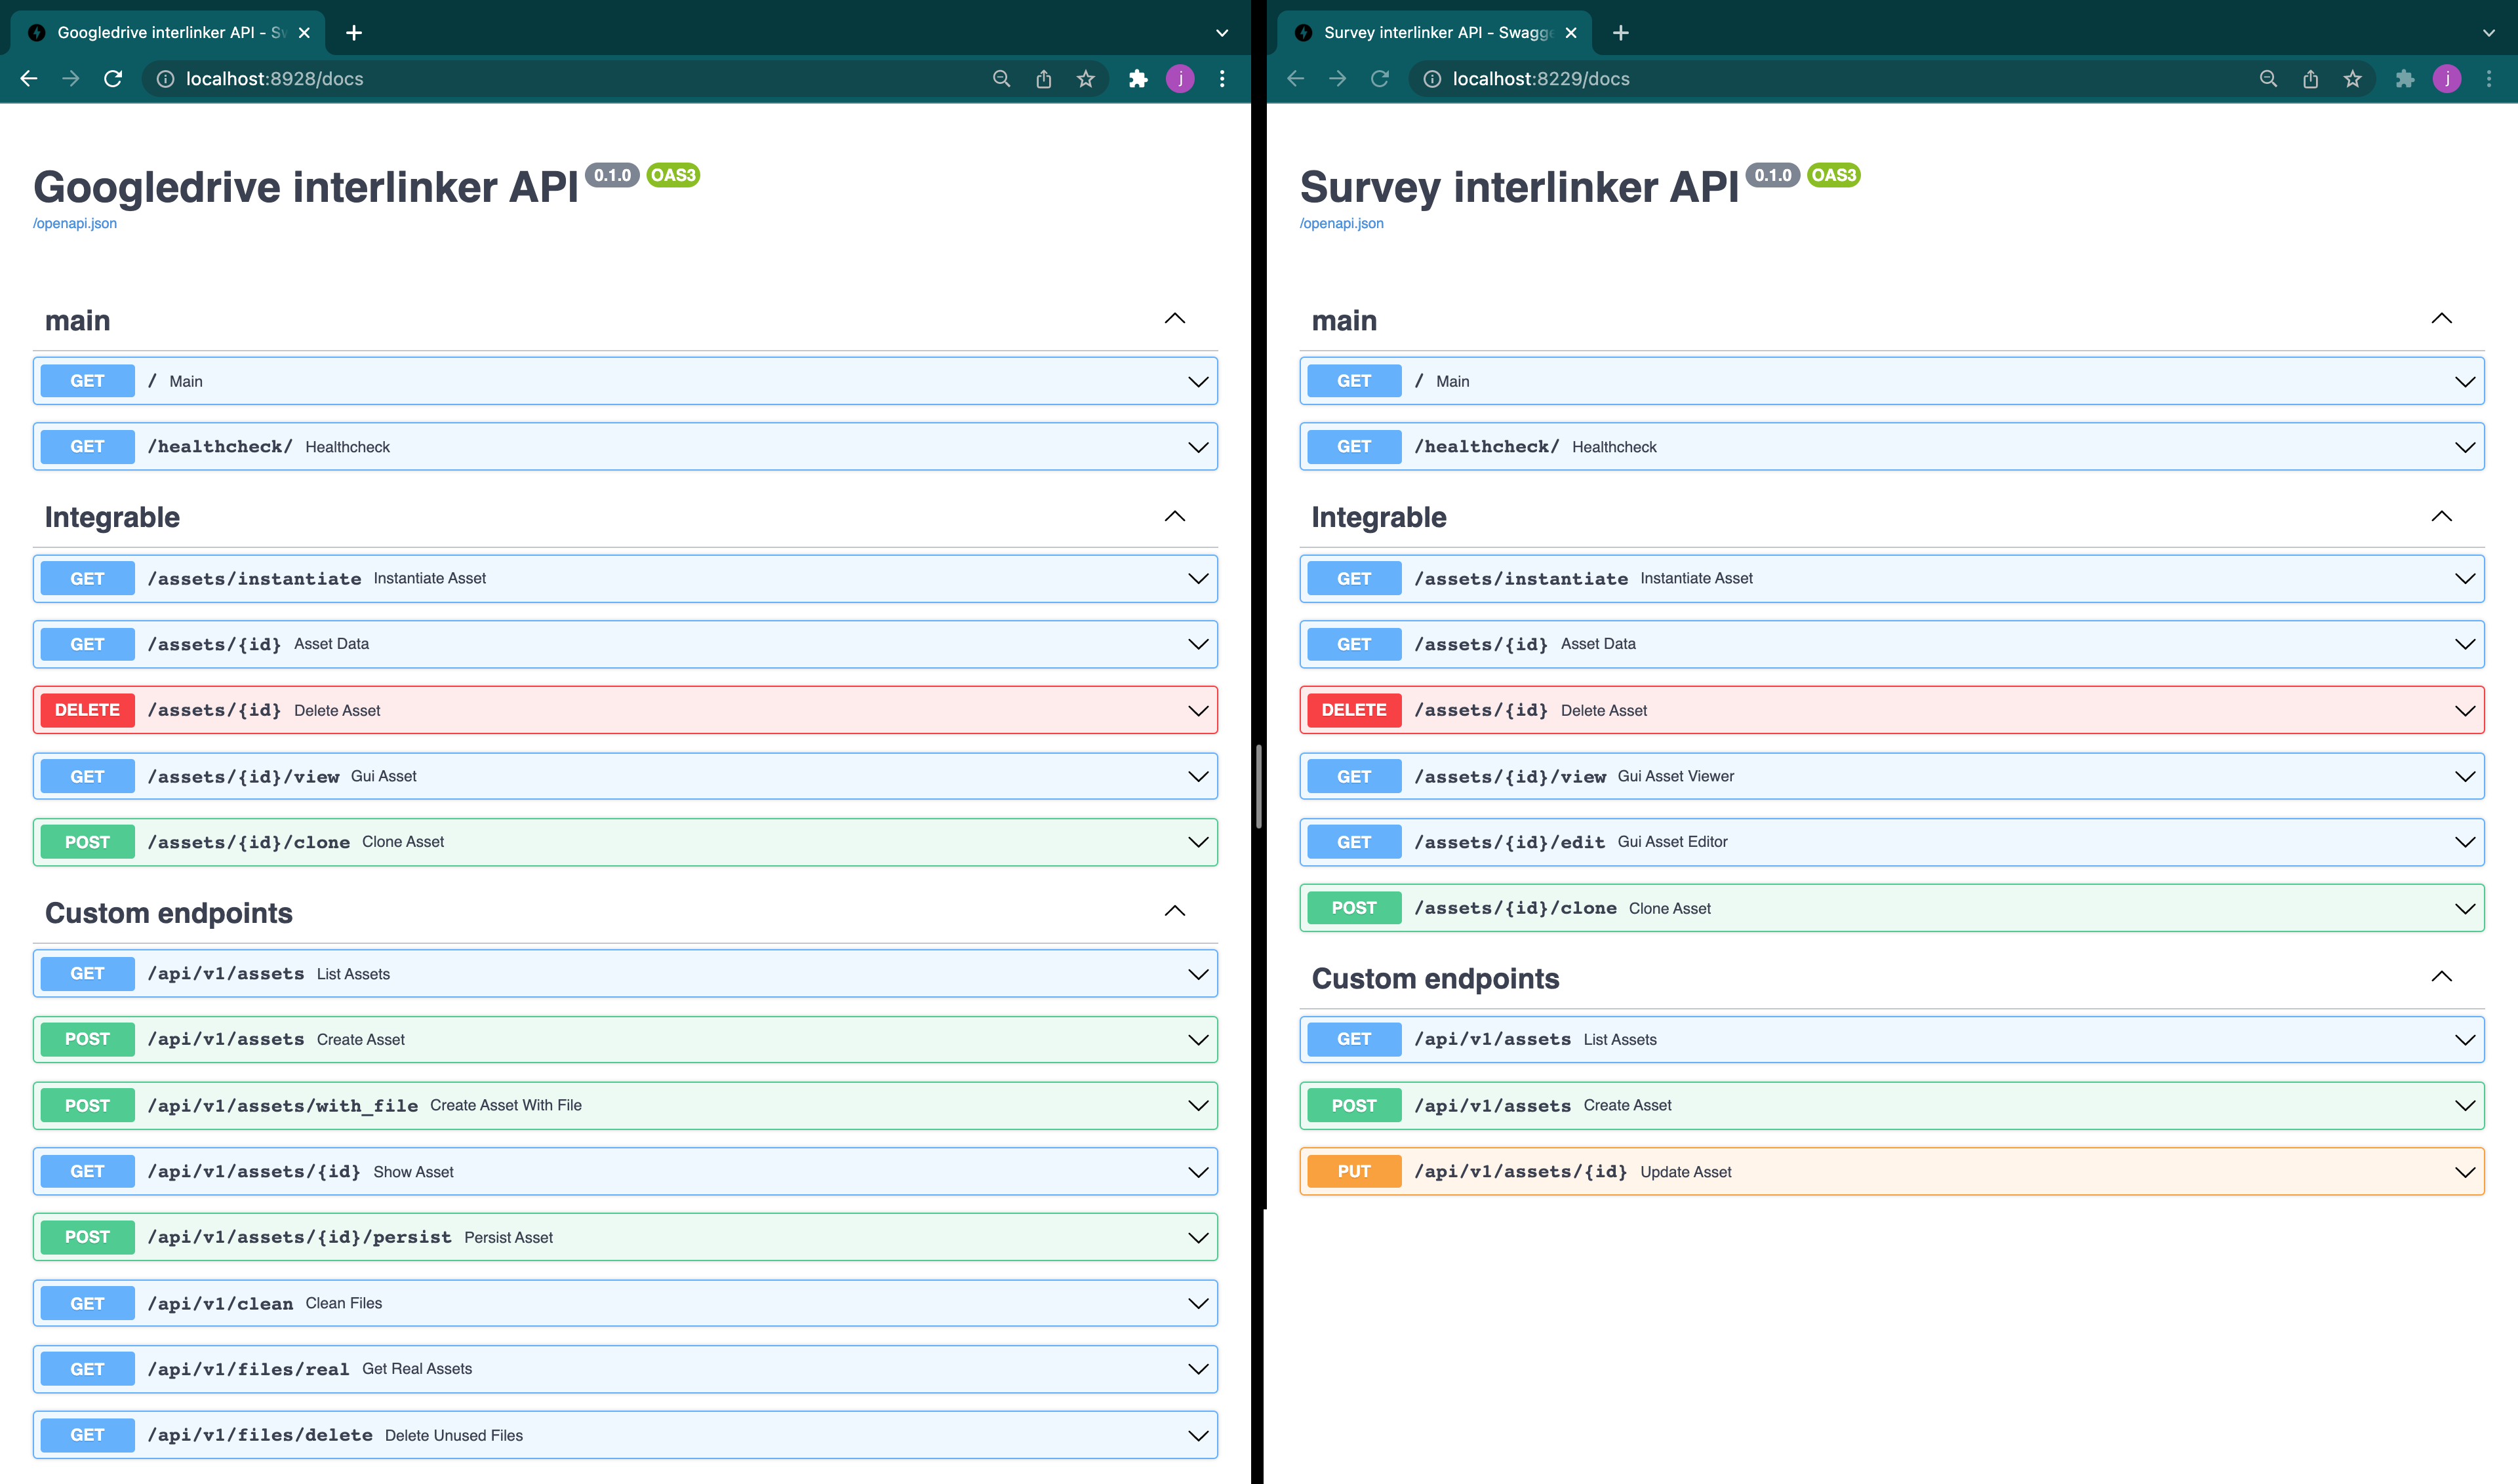
Task: Click forward arrow in Survey window
Action: 1338,79
